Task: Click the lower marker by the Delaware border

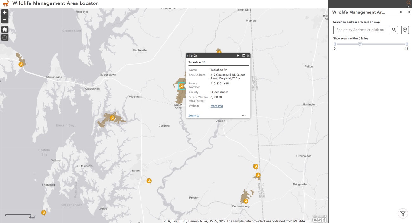Action: [258, 175]
